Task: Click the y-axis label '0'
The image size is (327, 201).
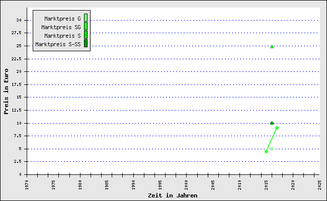Action: coord(20,174)
